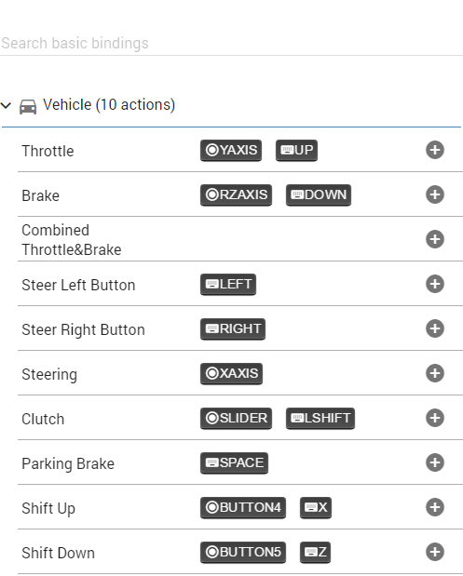Viewport: 463px width, 576px height.
Task: Open the XAXIS steering binding
Action: pos(231,373)
